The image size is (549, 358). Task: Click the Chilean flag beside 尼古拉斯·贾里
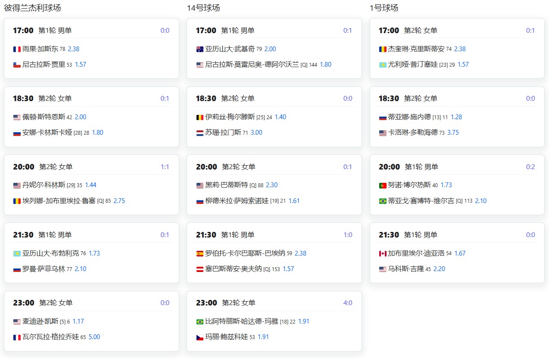17,65
